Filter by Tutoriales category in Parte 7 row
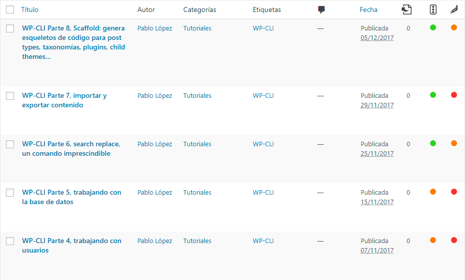Image resolution: width=465 pixels, height=280 pixels. [x=197, y=95]
